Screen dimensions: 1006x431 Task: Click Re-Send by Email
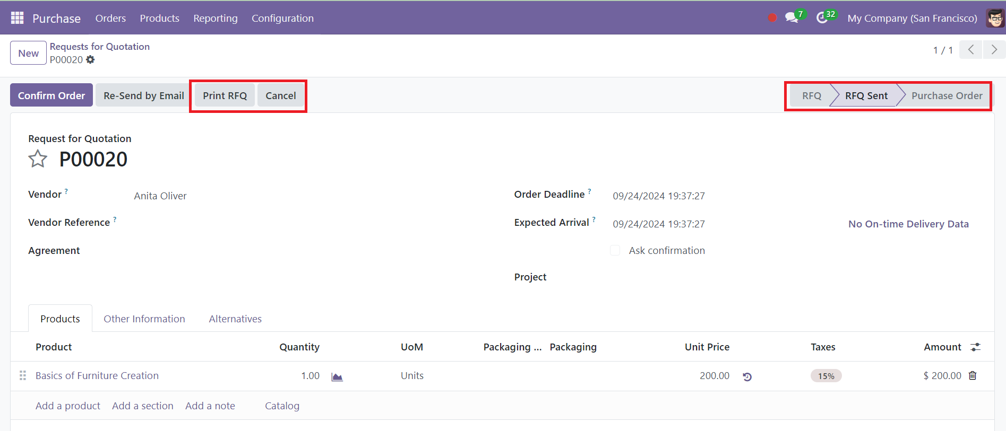tap(143, 95)
